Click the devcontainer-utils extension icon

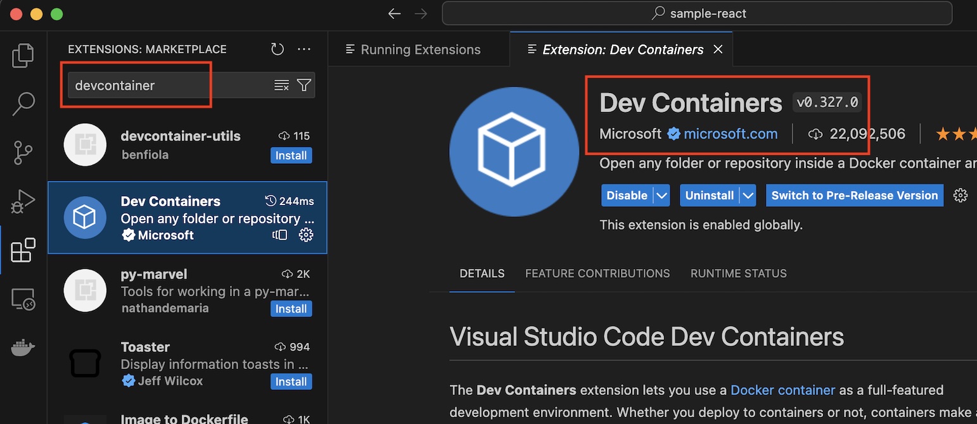coord(84,145)
